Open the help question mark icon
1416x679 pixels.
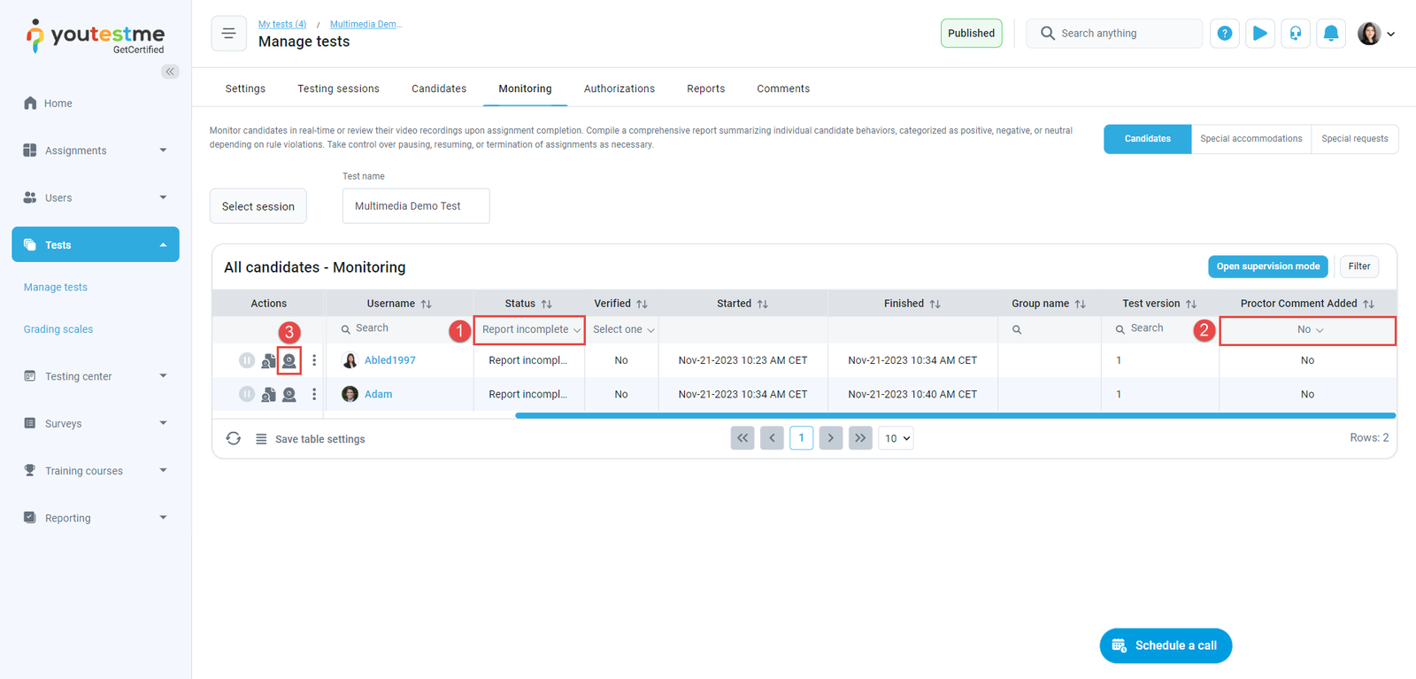coord(1224,34)
